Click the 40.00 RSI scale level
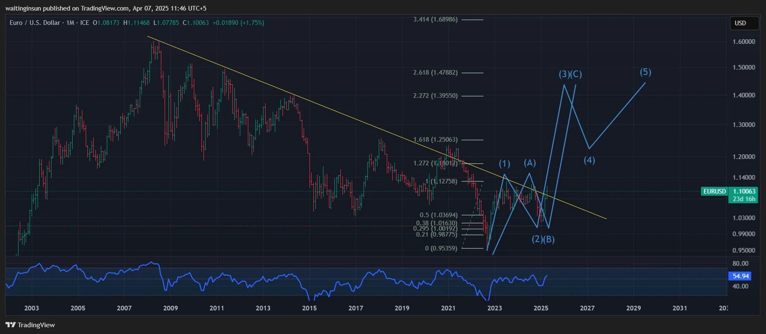The height and width of the screenshot is (334, 766). 740,286
